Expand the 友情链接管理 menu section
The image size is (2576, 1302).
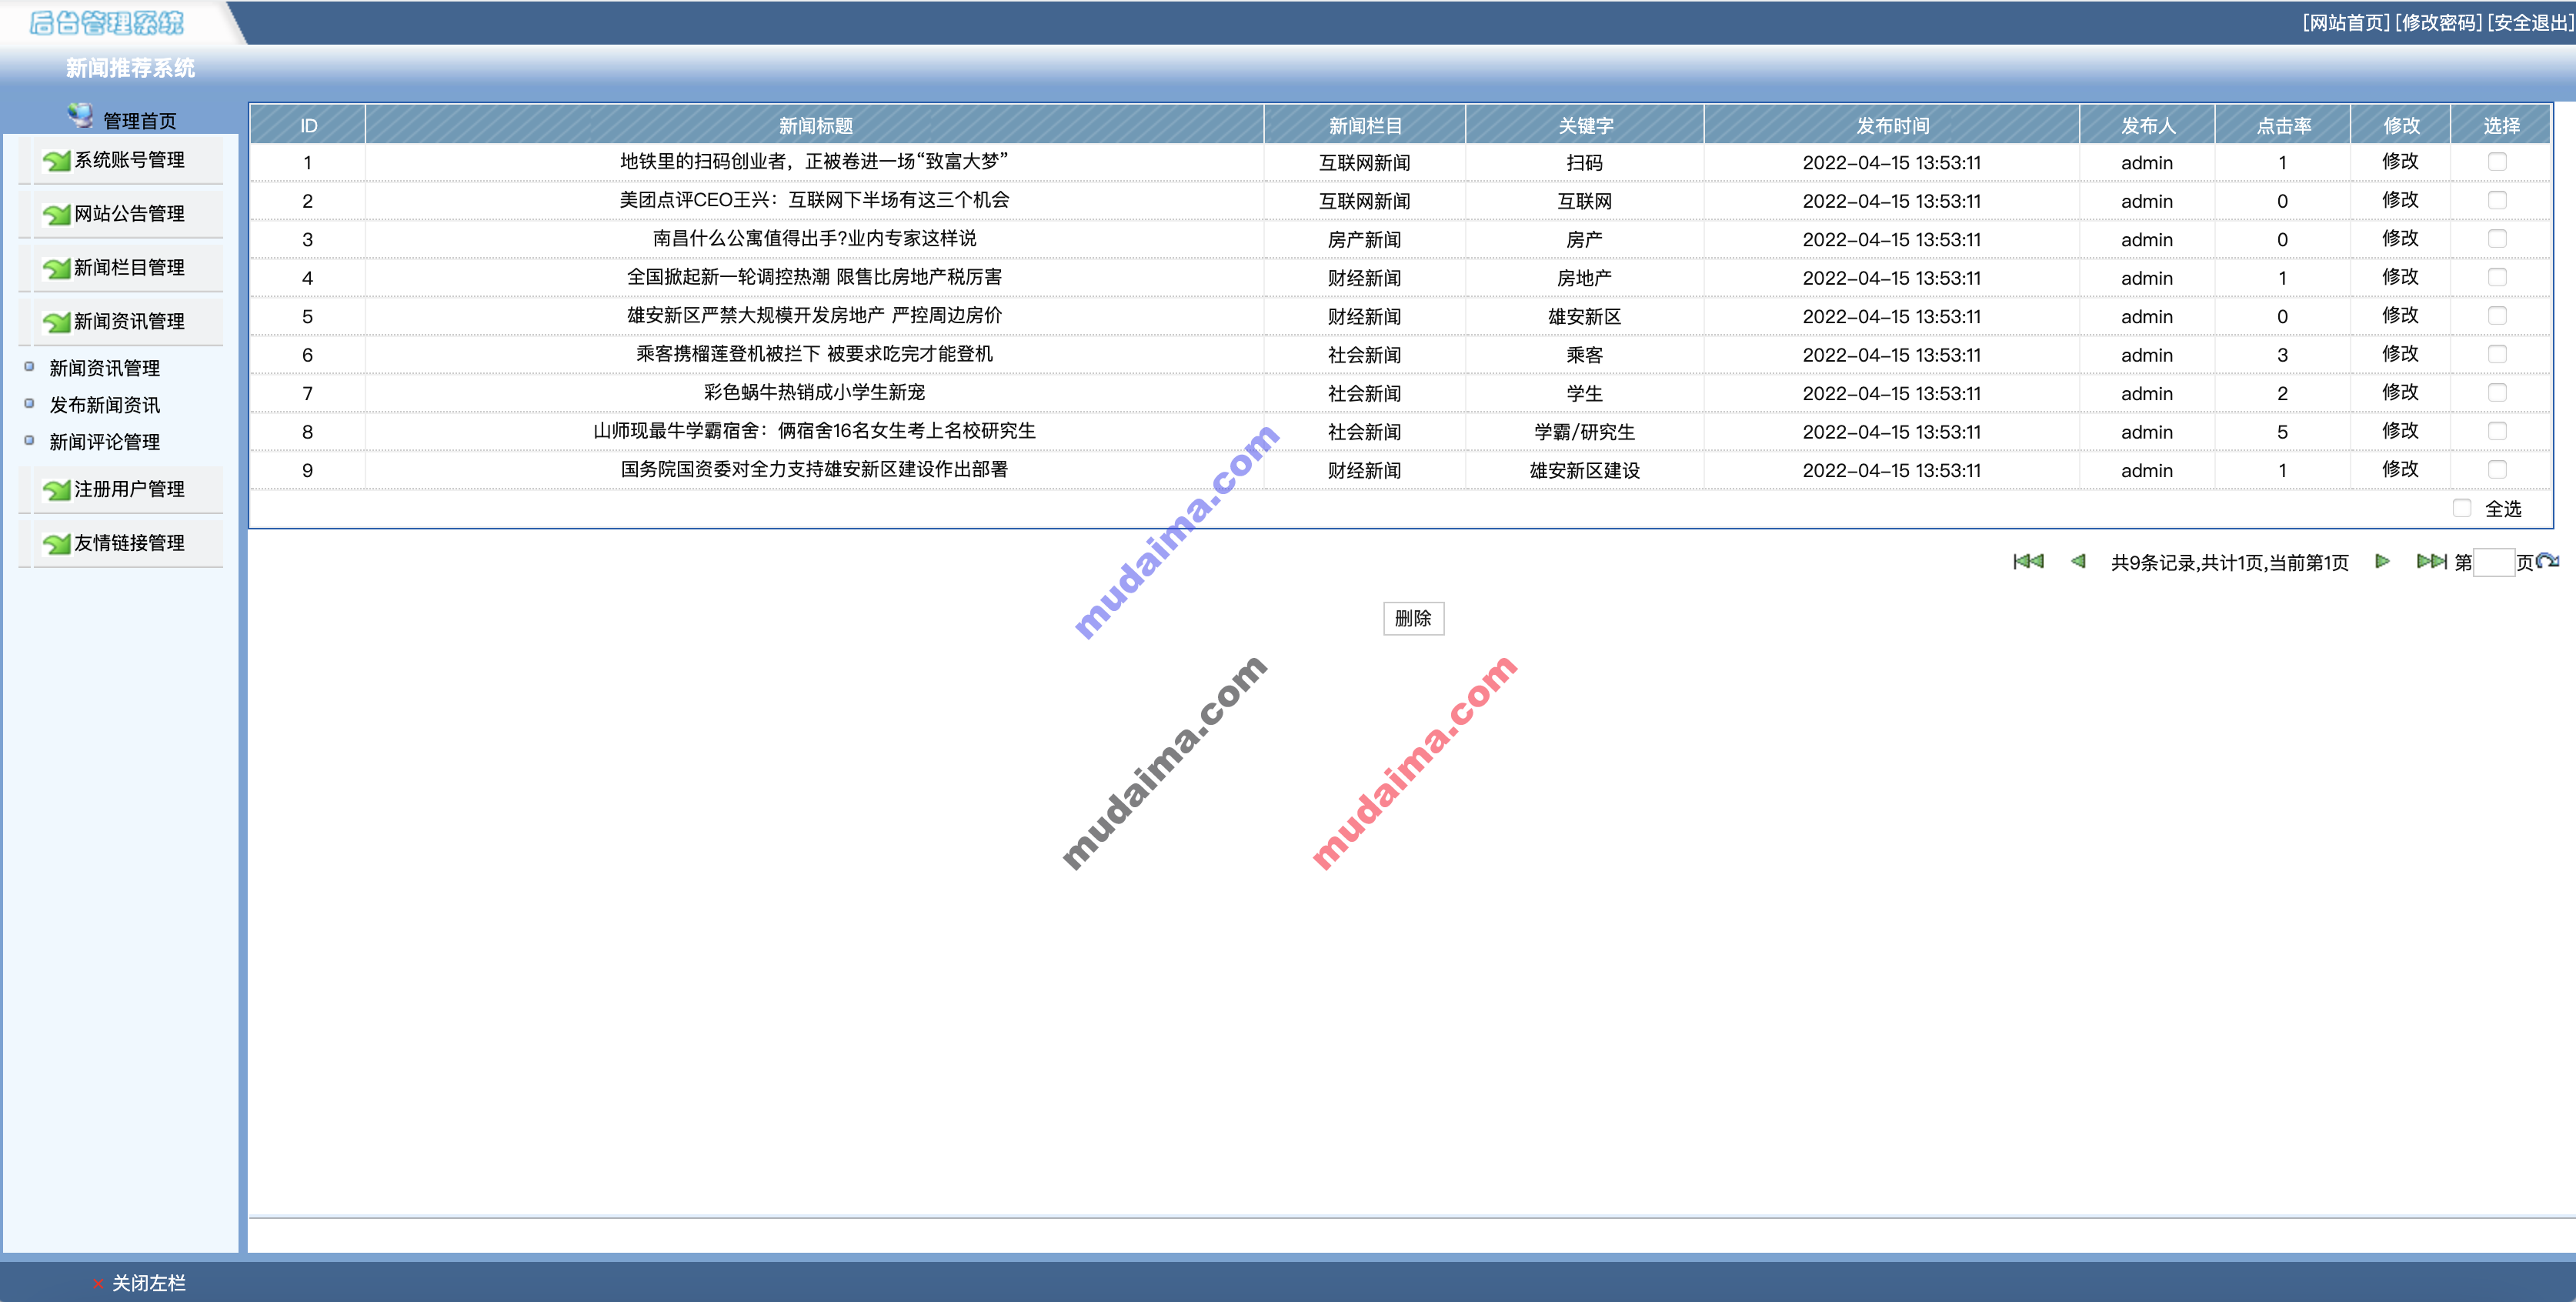tap(129, 544)
